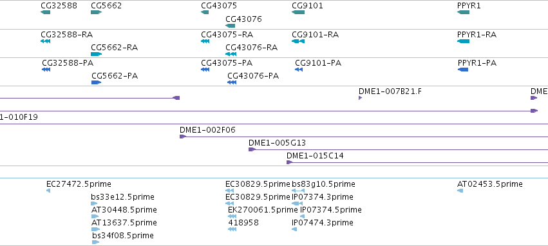Click the EC27472.5prime EST label
The image size is (548, 246).
[79, 184]
